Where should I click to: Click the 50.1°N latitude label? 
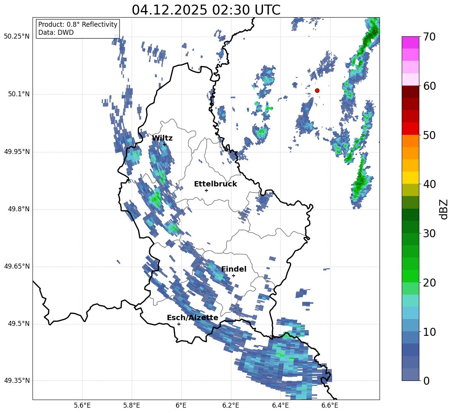click(19, 94)
